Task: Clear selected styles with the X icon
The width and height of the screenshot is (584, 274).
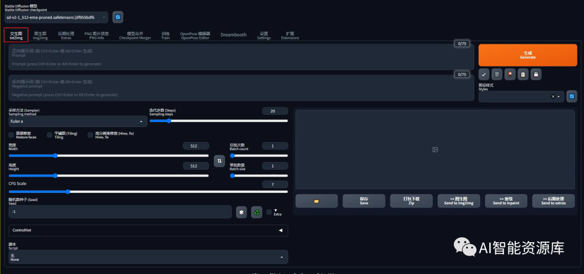Action: 553,96
